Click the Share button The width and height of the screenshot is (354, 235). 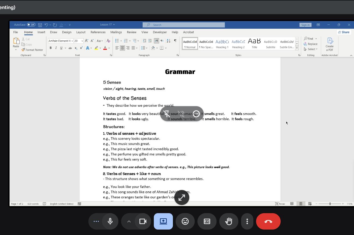(x=344, y=32)
